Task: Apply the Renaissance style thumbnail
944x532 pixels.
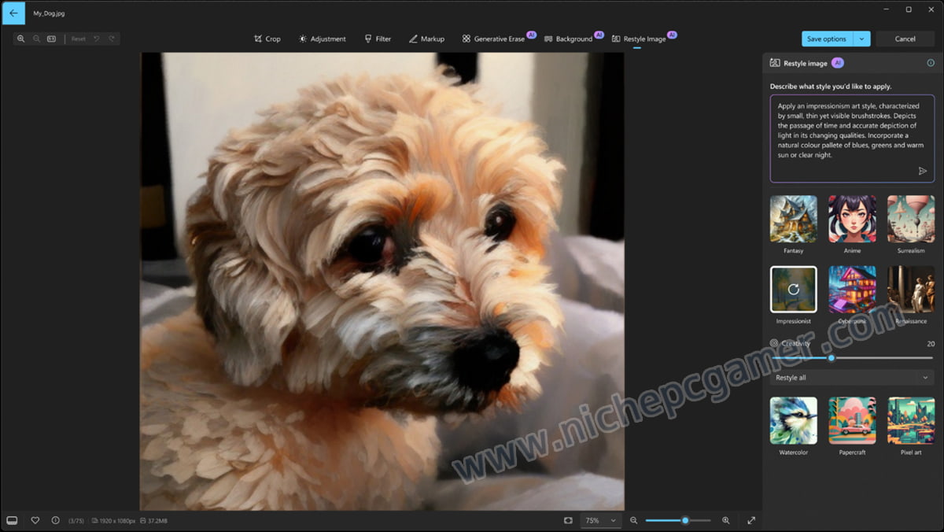Action: point(911,289)
